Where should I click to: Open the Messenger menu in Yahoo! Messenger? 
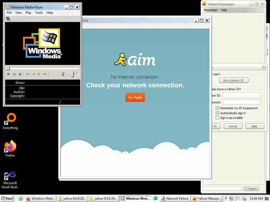click(211, 10)
